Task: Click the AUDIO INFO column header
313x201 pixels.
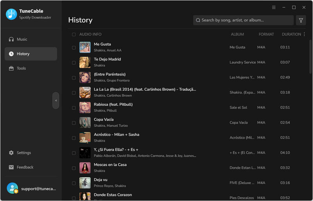Action: point(90,34)
